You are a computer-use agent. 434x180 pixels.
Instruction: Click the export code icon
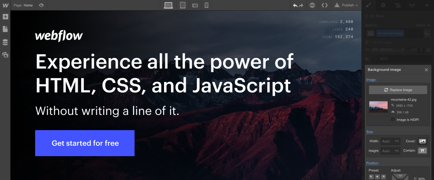[324, 5]
